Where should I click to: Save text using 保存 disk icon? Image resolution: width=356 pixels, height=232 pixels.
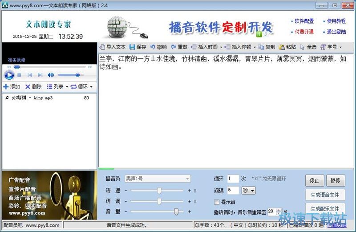point(138,47)
